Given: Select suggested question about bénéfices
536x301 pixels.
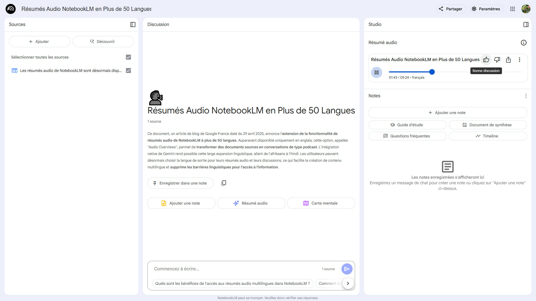Looking at the screenshot, I should tap(233, 283).
